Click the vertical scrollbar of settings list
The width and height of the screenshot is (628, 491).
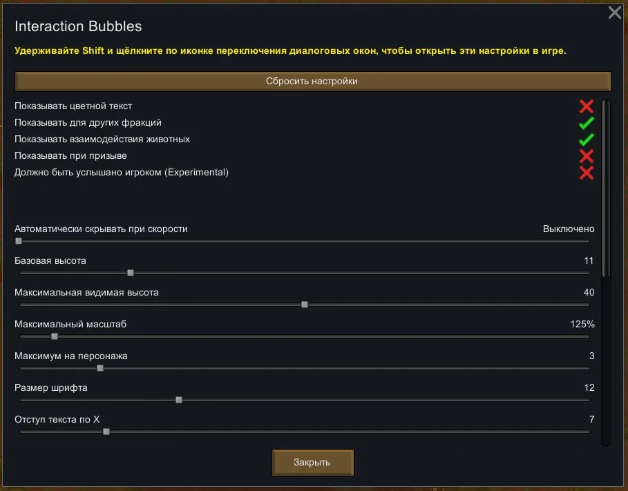coord(606,188)
